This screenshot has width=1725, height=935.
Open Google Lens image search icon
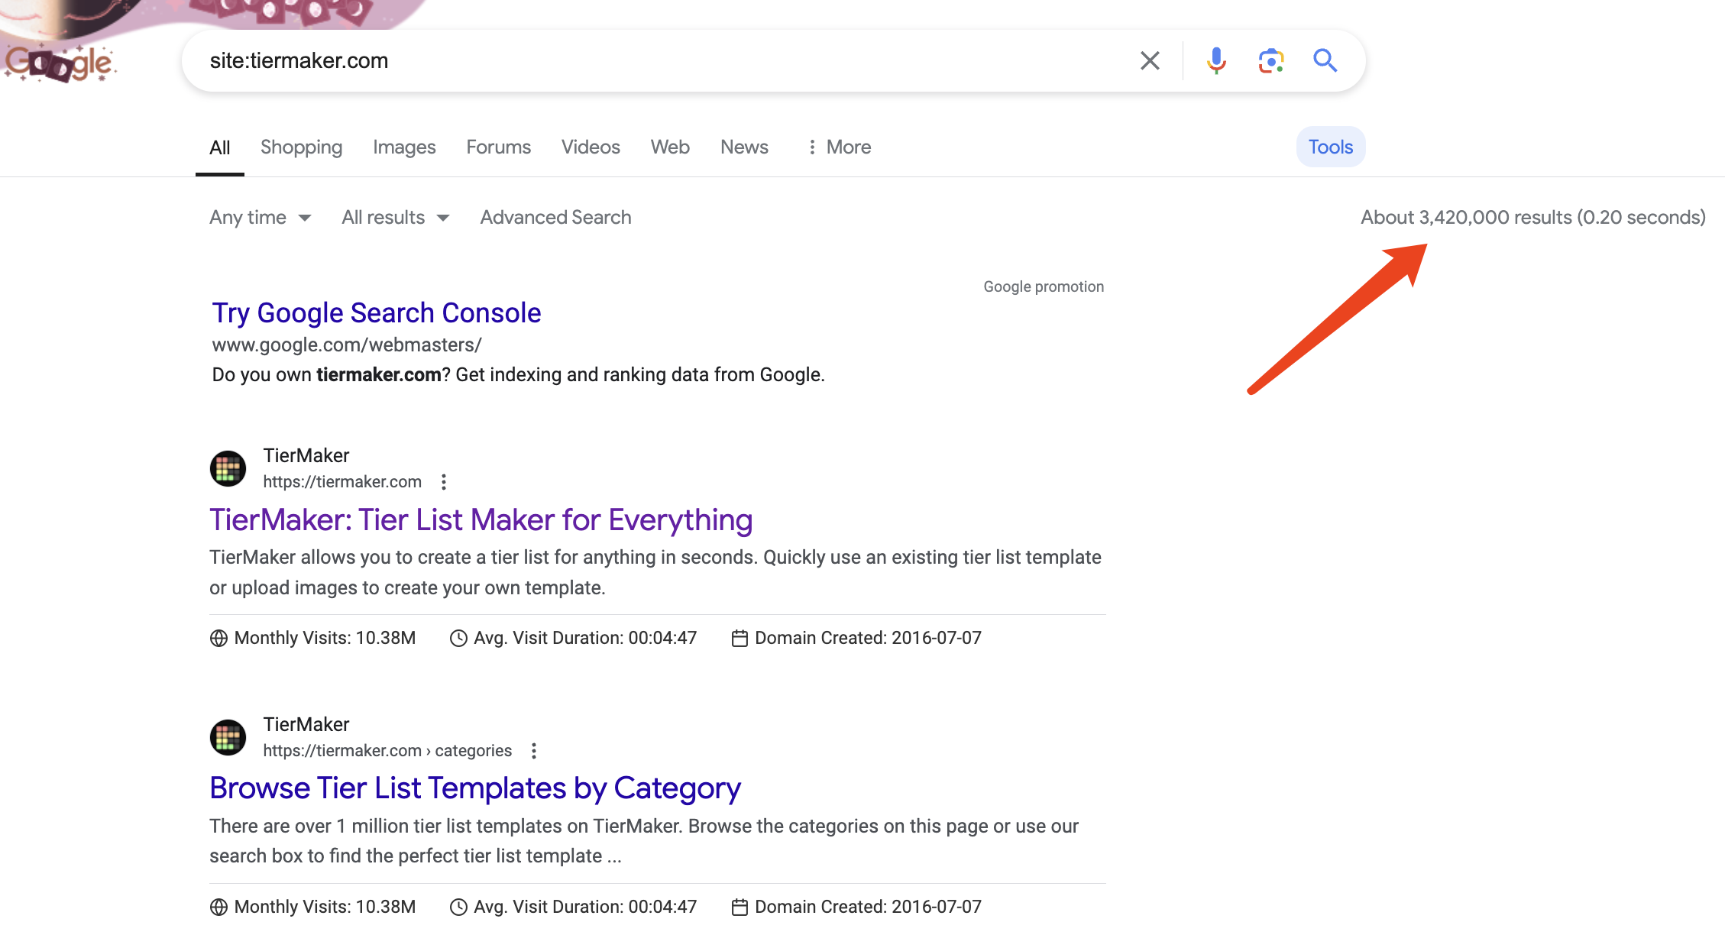[1271, 60]
